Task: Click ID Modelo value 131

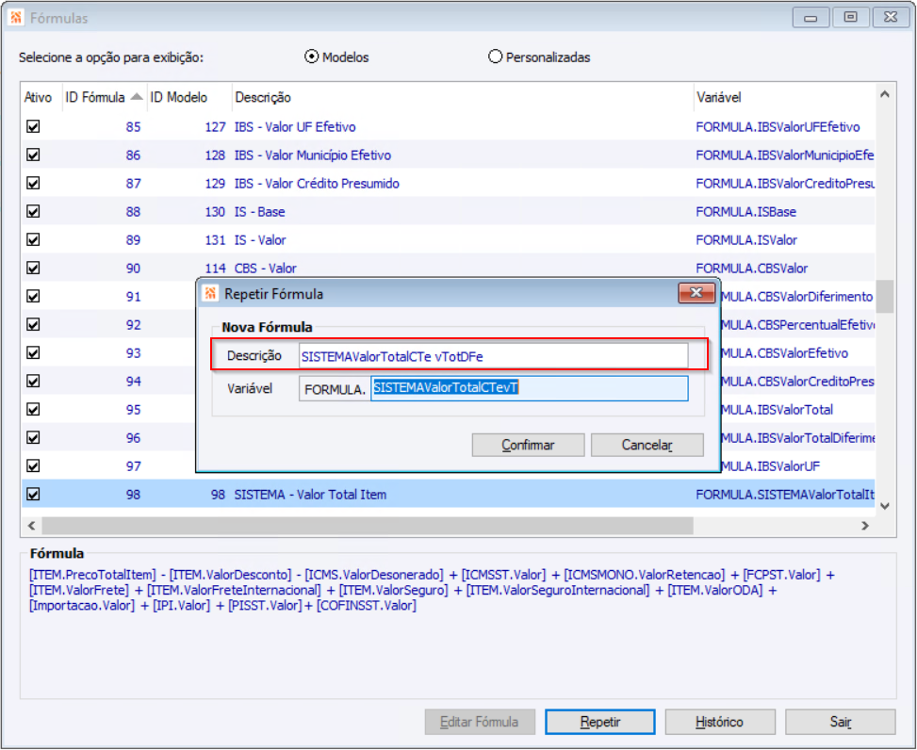Action: tap(215, 239)
